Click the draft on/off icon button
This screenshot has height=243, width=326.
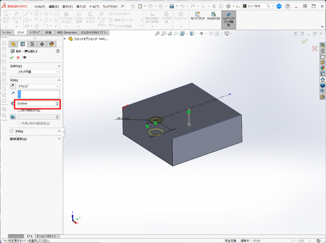[x=13, y=117]
